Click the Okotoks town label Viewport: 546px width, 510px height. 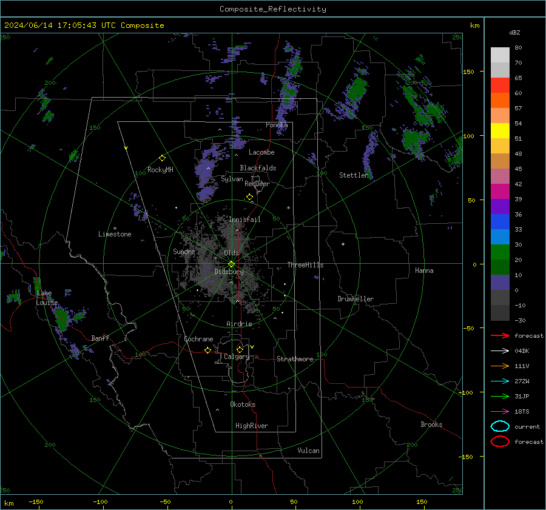(243, 404)
